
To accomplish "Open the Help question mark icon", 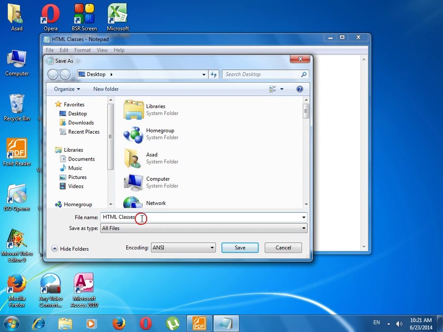I will pyautogui.click(x=299, y=89).
